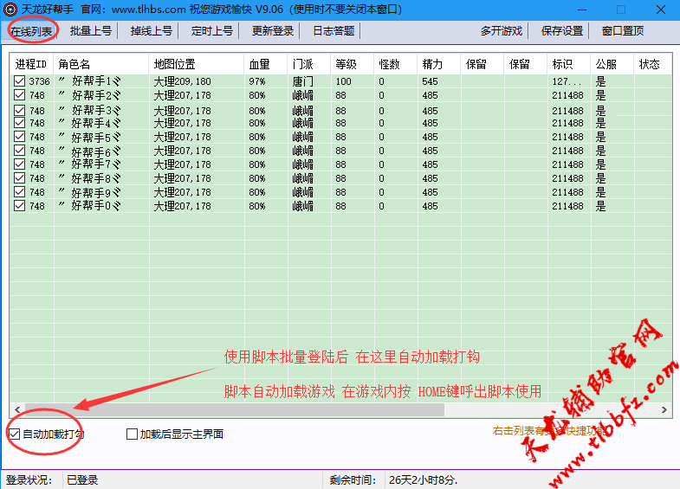The image size is (680, 489).
Task: Enable the 加载后显示主界面 option
Action: 133,434
